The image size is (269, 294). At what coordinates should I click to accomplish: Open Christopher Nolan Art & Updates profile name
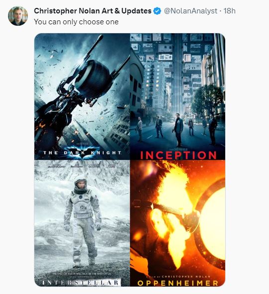pyautogui.click(x=93, y=11)
